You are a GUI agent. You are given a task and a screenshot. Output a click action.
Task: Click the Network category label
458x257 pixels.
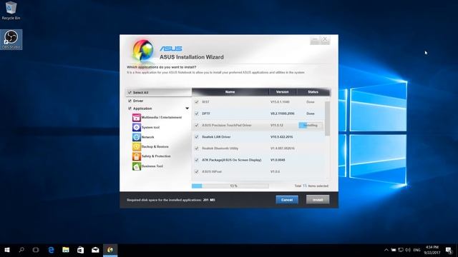(147, 137)
